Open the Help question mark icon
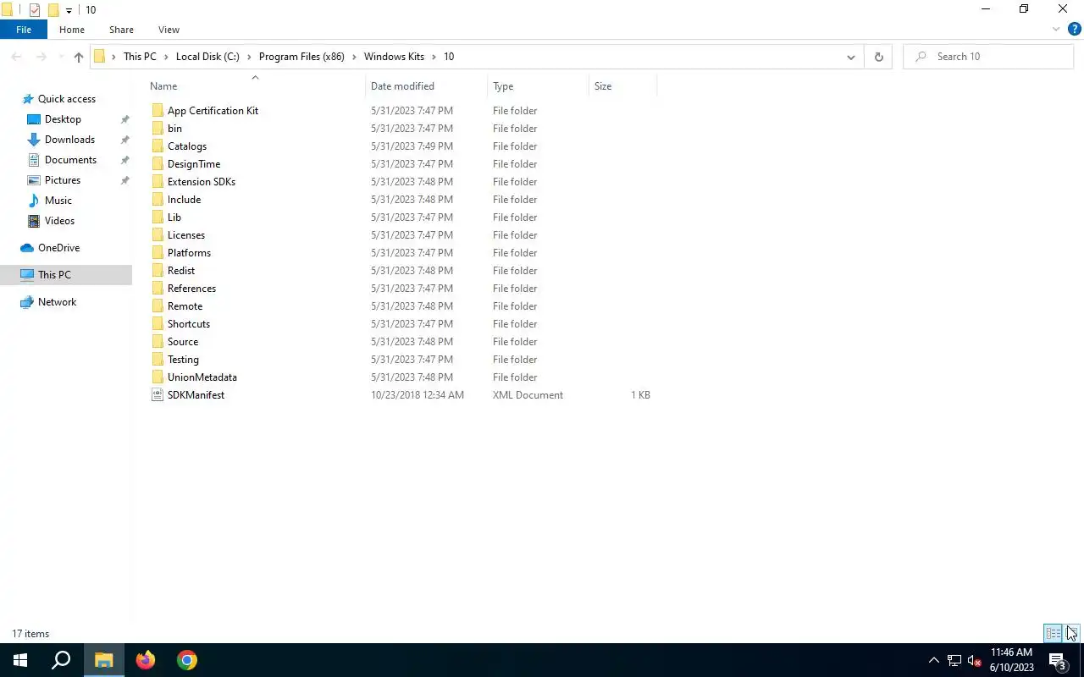The width and height of the screenshot is (1084, 677). click(x=1074, y=30)
